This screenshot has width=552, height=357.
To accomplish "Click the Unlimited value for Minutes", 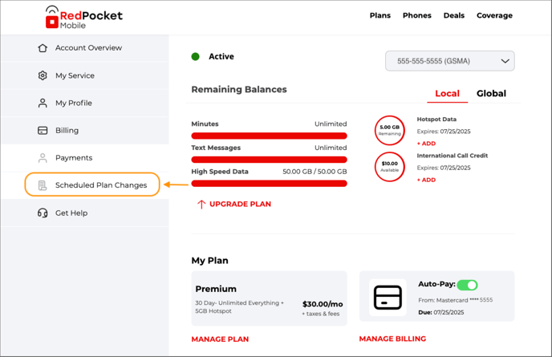I will coord(331,124).
